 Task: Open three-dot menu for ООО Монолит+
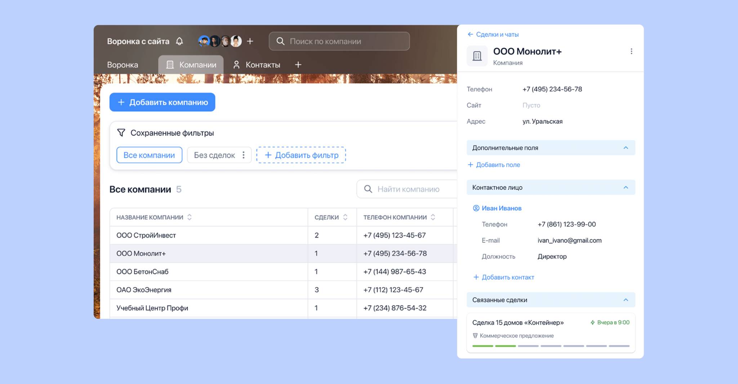click(x=631, y=51)
